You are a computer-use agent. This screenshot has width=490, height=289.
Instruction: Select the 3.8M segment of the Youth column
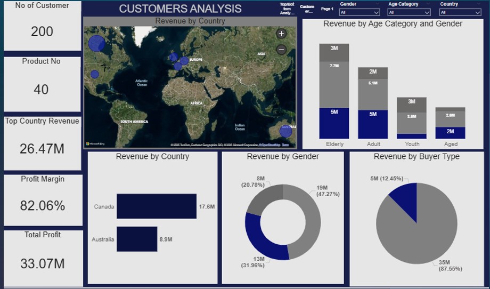point(412,123)
